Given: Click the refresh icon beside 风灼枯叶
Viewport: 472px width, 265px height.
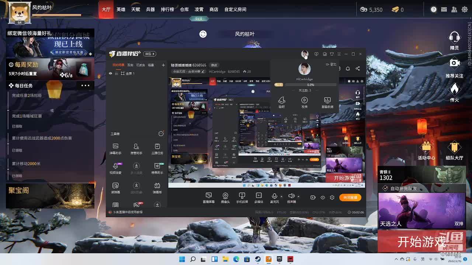Looking at the screenshot, I should point(203,34).
